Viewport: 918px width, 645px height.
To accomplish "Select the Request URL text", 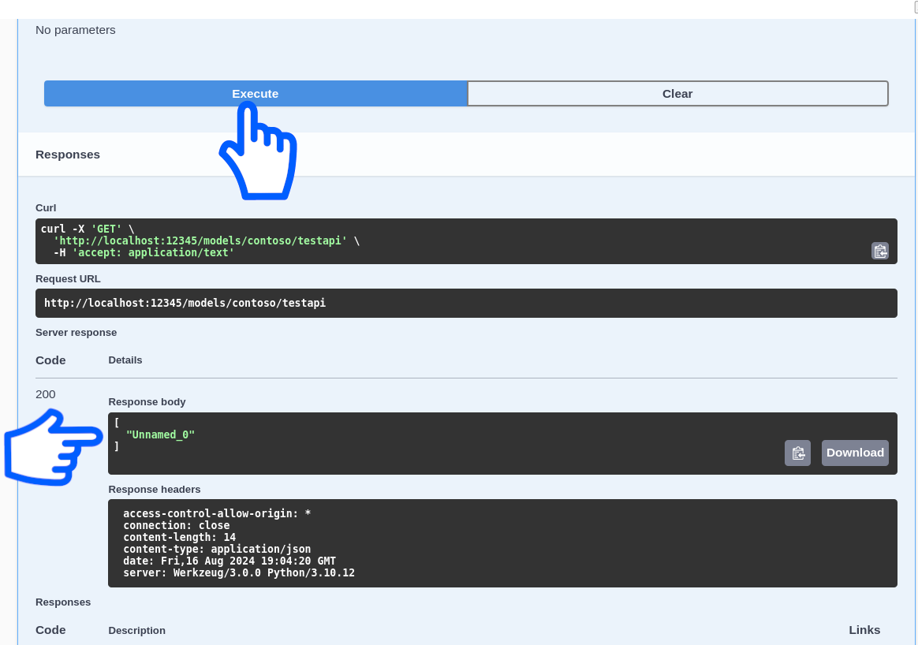I will (x=185, y=303).
